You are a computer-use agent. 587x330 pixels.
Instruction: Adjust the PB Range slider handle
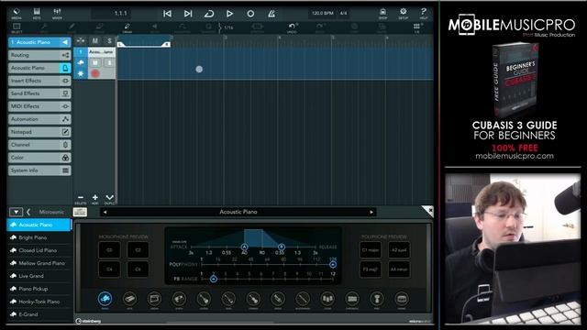pyautogui.click(x=214, y=279)
